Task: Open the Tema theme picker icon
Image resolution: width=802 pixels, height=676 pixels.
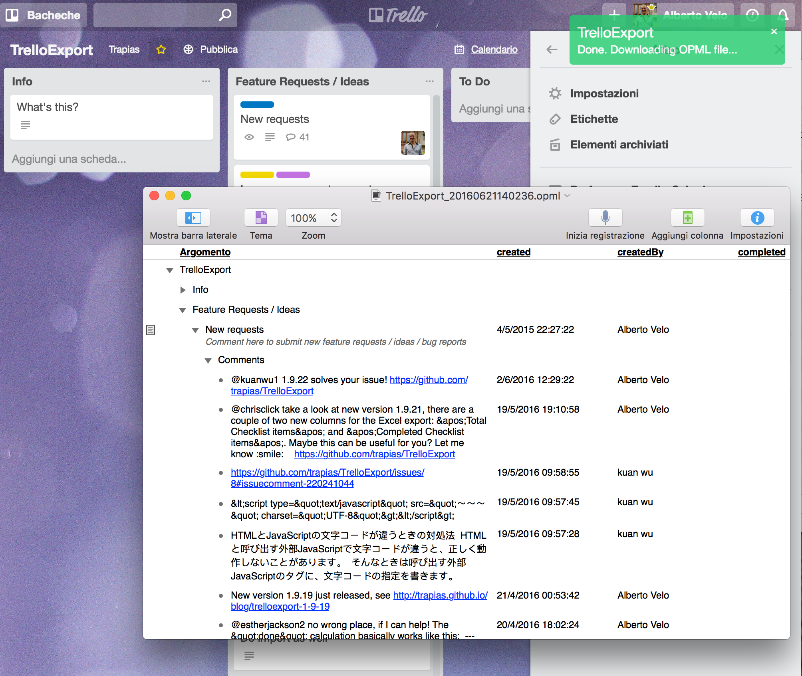Action: [x=261, y=218]
